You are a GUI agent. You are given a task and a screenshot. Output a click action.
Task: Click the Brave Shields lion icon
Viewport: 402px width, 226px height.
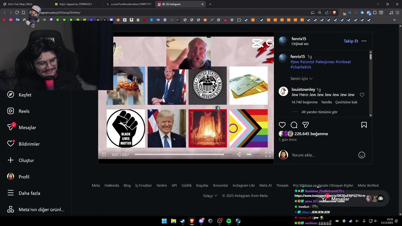[334, 13]
